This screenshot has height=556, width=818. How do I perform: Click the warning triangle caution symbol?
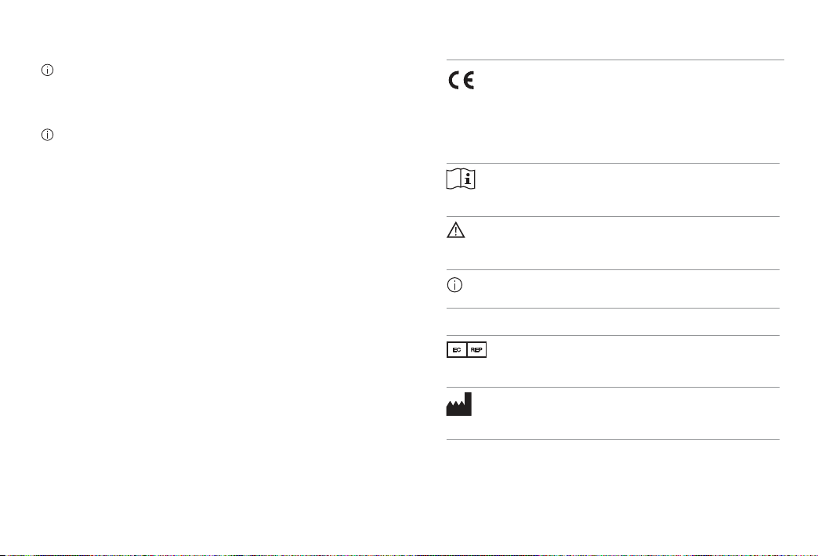pos(455,230)
